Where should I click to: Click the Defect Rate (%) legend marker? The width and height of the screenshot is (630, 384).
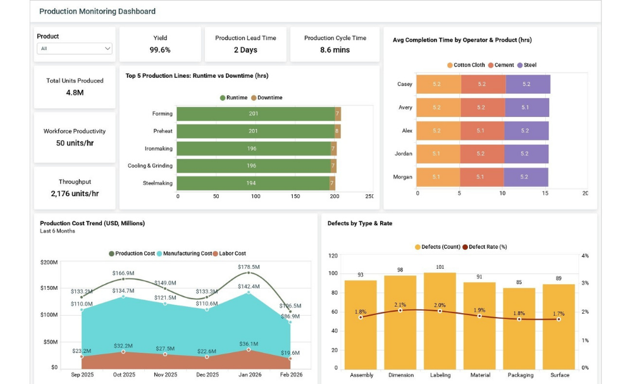[466, 247]
